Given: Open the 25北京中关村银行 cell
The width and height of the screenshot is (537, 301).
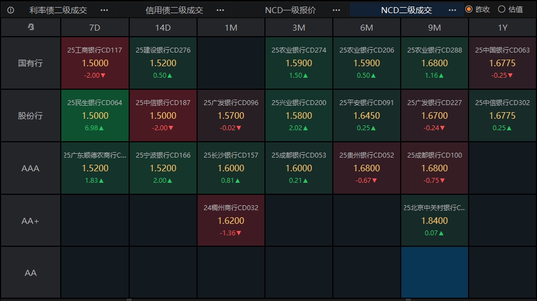Looking at the screenshot, I should point(434,221).
